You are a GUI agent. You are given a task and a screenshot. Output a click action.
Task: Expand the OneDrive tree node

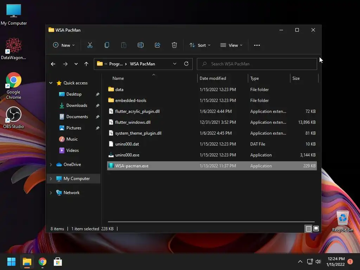[x=51, y=165]
